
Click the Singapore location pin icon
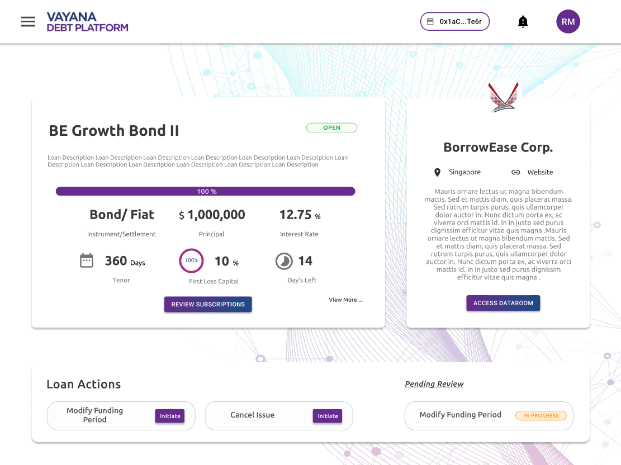438,172
